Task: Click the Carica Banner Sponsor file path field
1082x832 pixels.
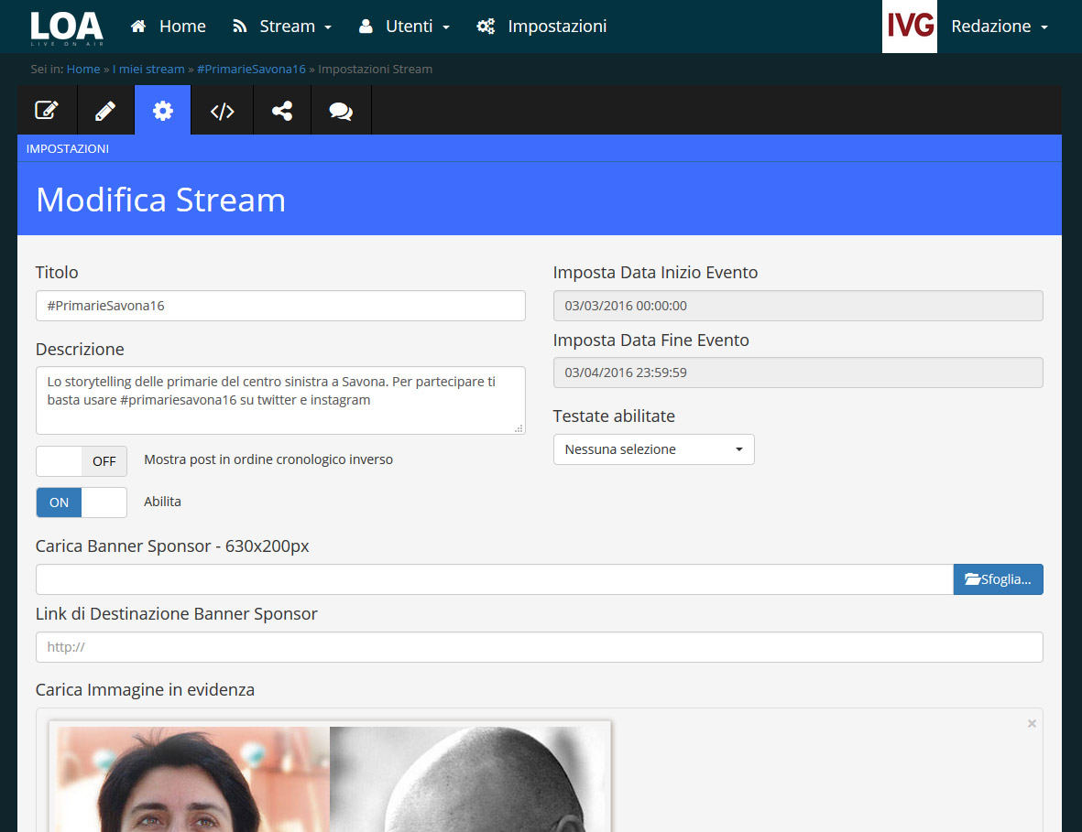Action: point(495,579)
